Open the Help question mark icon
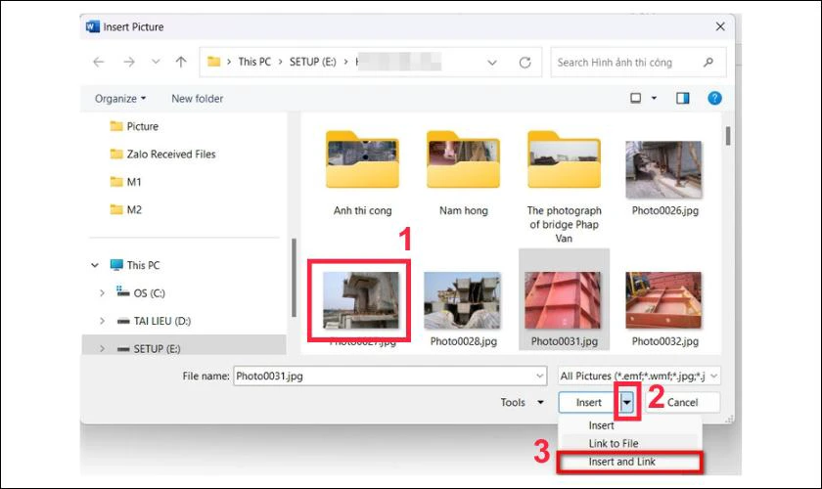 point(714,98)
